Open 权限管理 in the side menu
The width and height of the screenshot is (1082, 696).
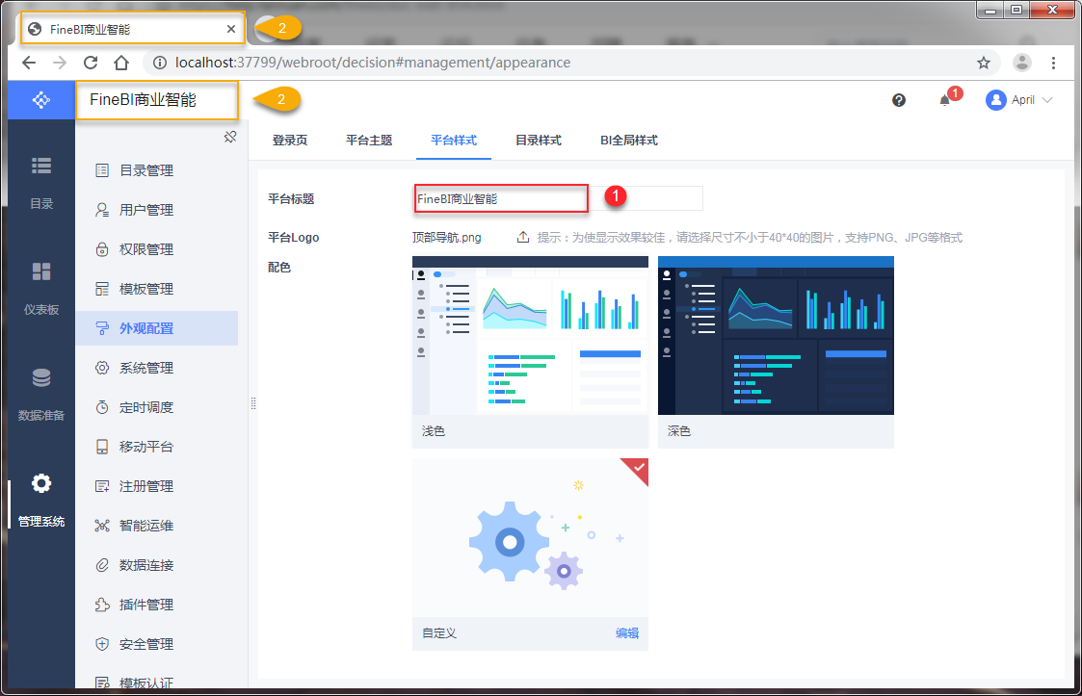pyautogui.click(x=157, y=249)
